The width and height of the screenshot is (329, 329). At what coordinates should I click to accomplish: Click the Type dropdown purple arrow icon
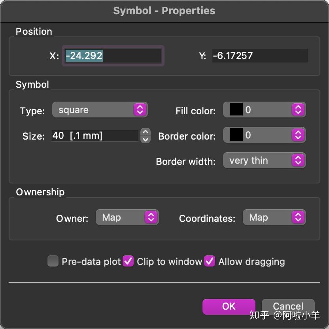point(140,110)
